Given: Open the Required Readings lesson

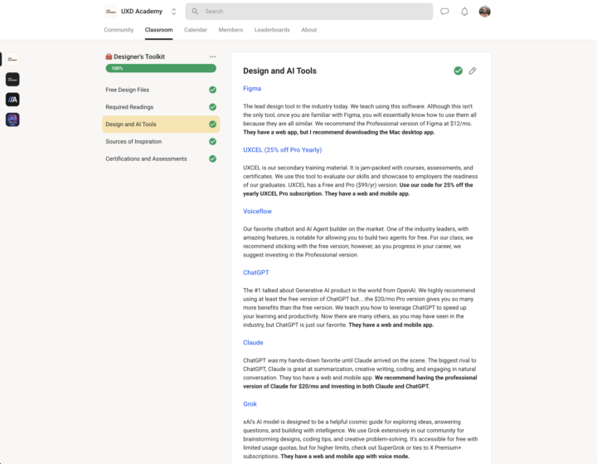Looking at the screenshot, I should (x=161, y=107).
